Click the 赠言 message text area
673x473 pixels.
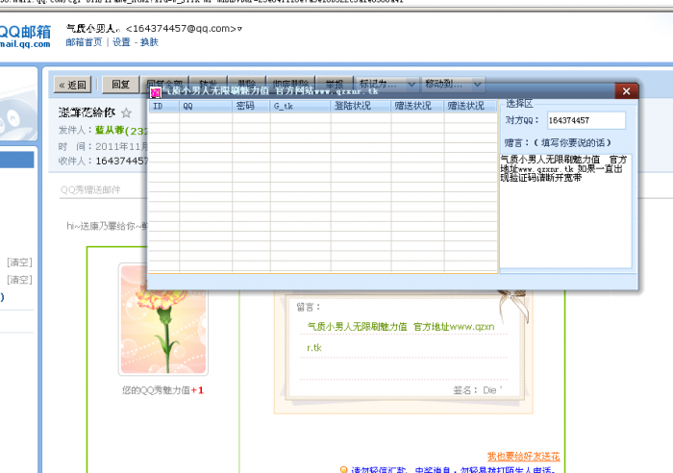[x=565, y=211]
